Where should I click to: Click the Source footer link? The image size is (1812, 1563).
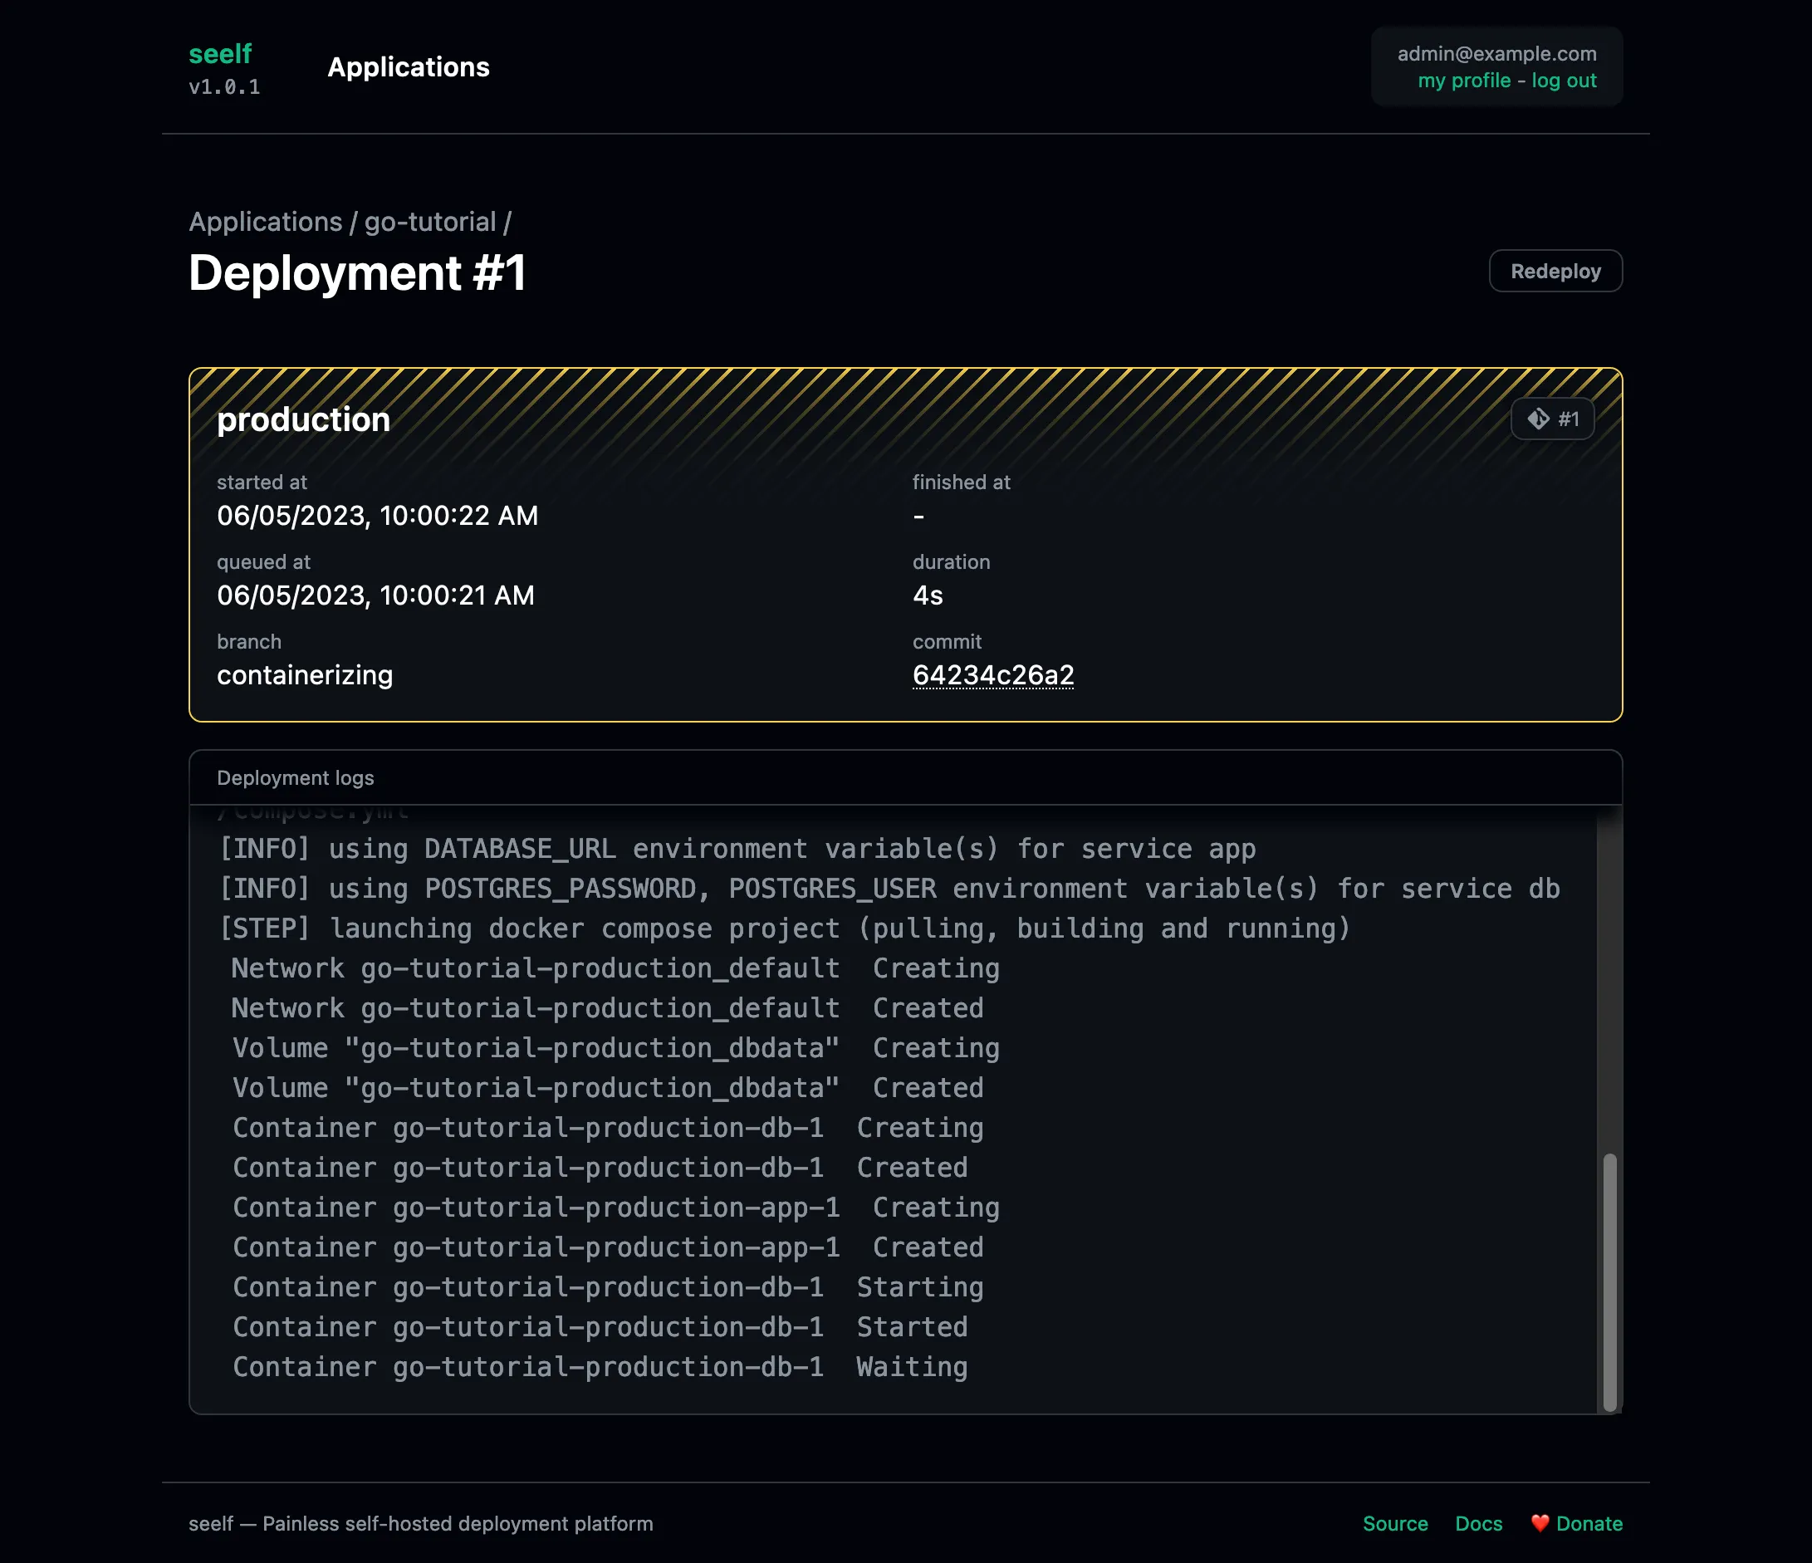tap(1394, 1523)
